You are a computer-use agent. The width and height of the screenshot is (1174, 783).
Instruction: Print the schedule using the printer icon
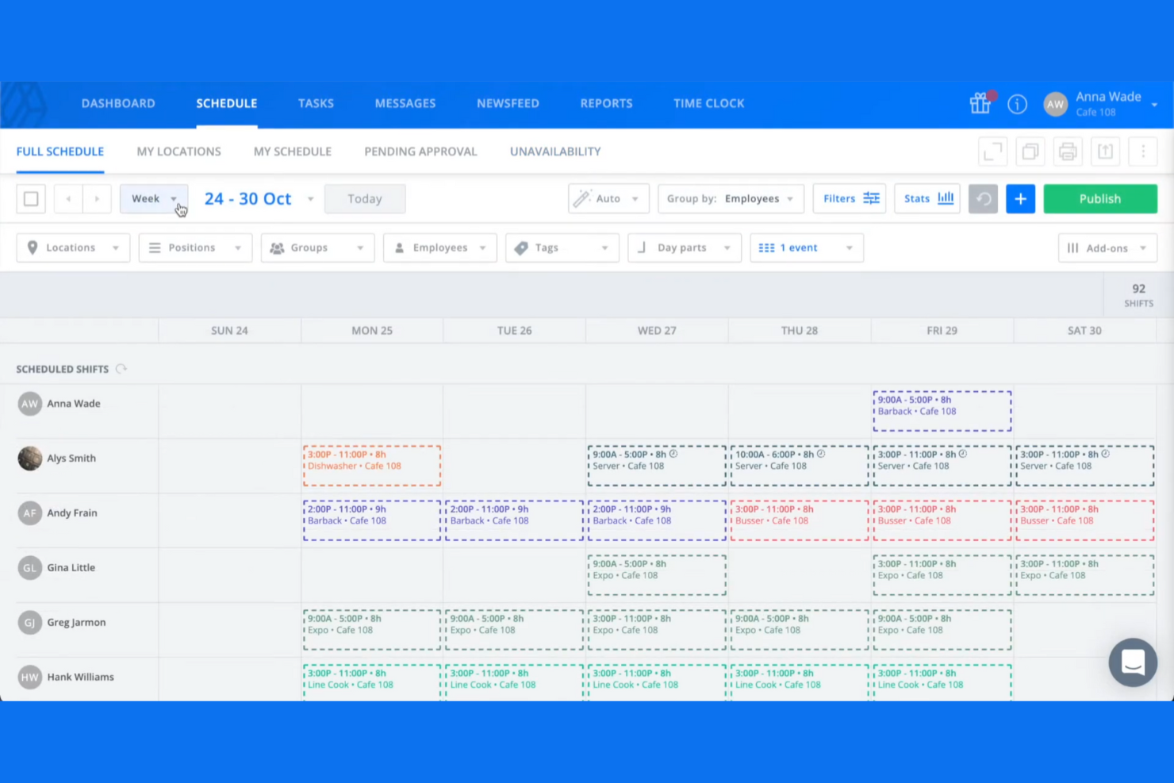tap(1067, 151)
